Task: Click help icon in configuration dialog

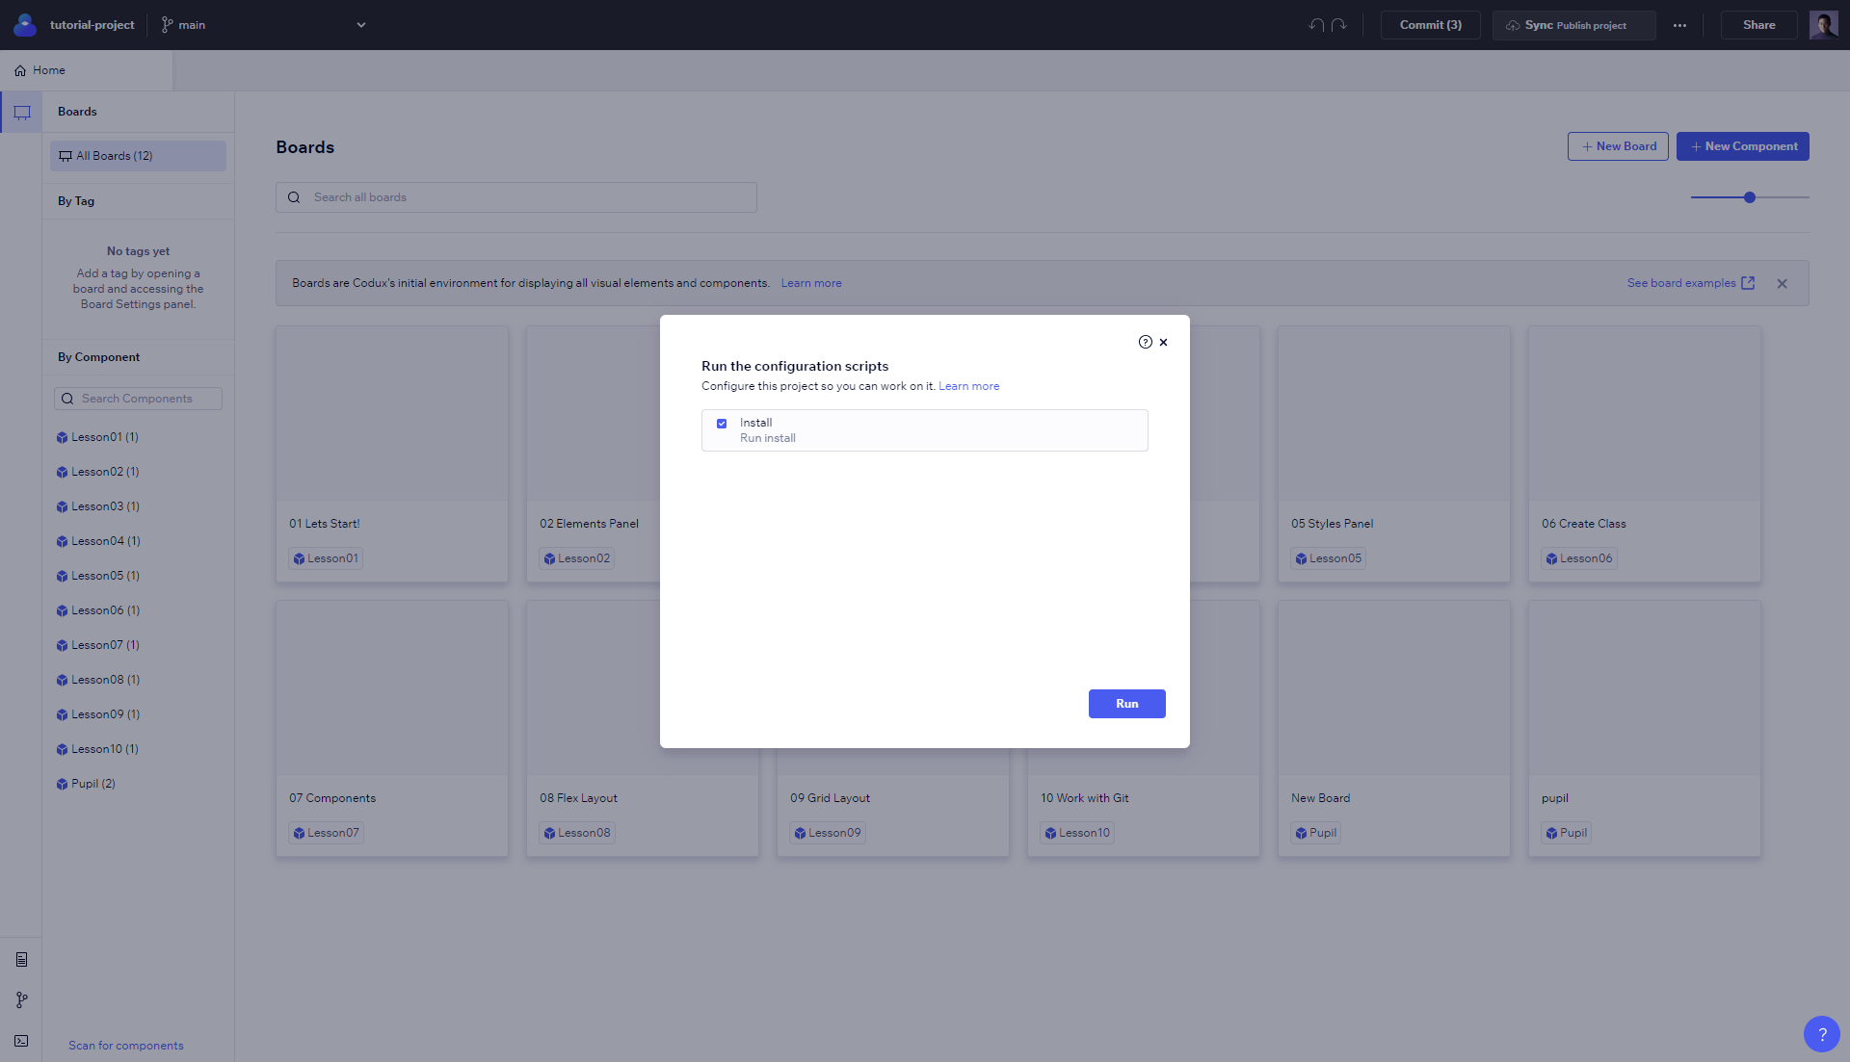Action: (x=1145, y=342)
